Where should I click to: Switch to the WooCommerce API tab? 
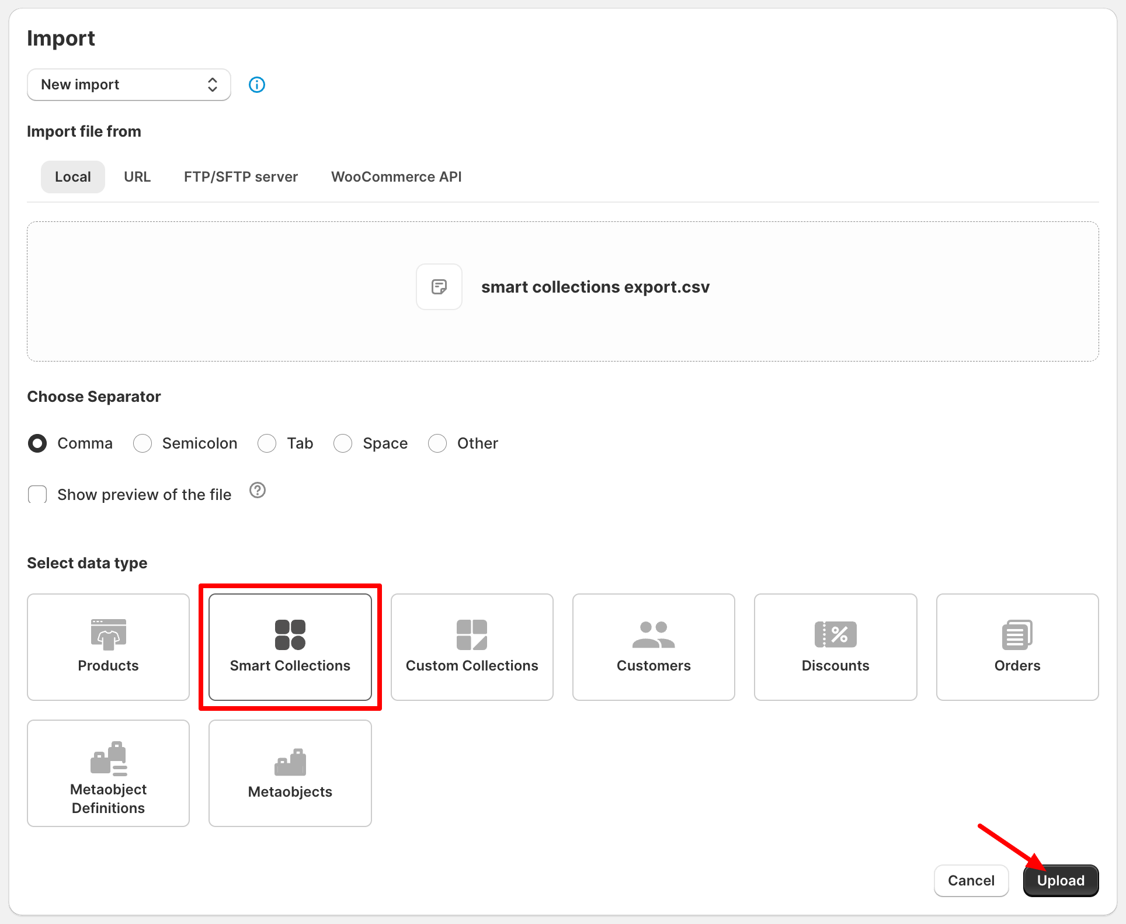click(396, 176)
